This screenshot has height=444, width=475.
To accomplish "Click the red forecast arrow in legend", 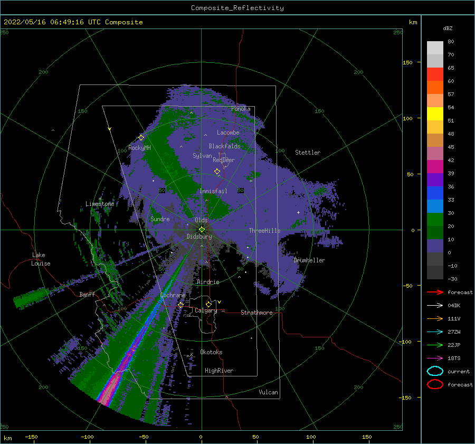I will 435,292.
